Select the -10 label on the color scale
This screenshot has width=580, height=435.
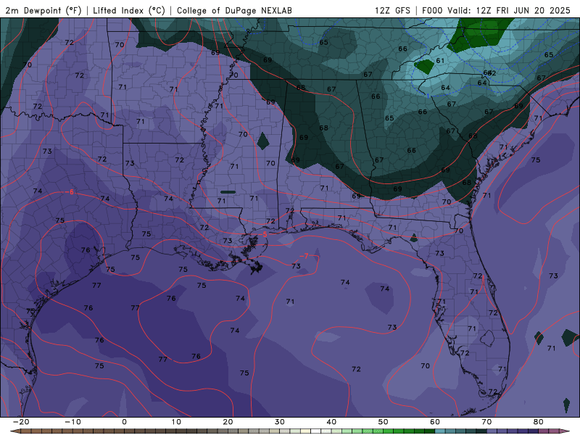click(x=72, y=422)
